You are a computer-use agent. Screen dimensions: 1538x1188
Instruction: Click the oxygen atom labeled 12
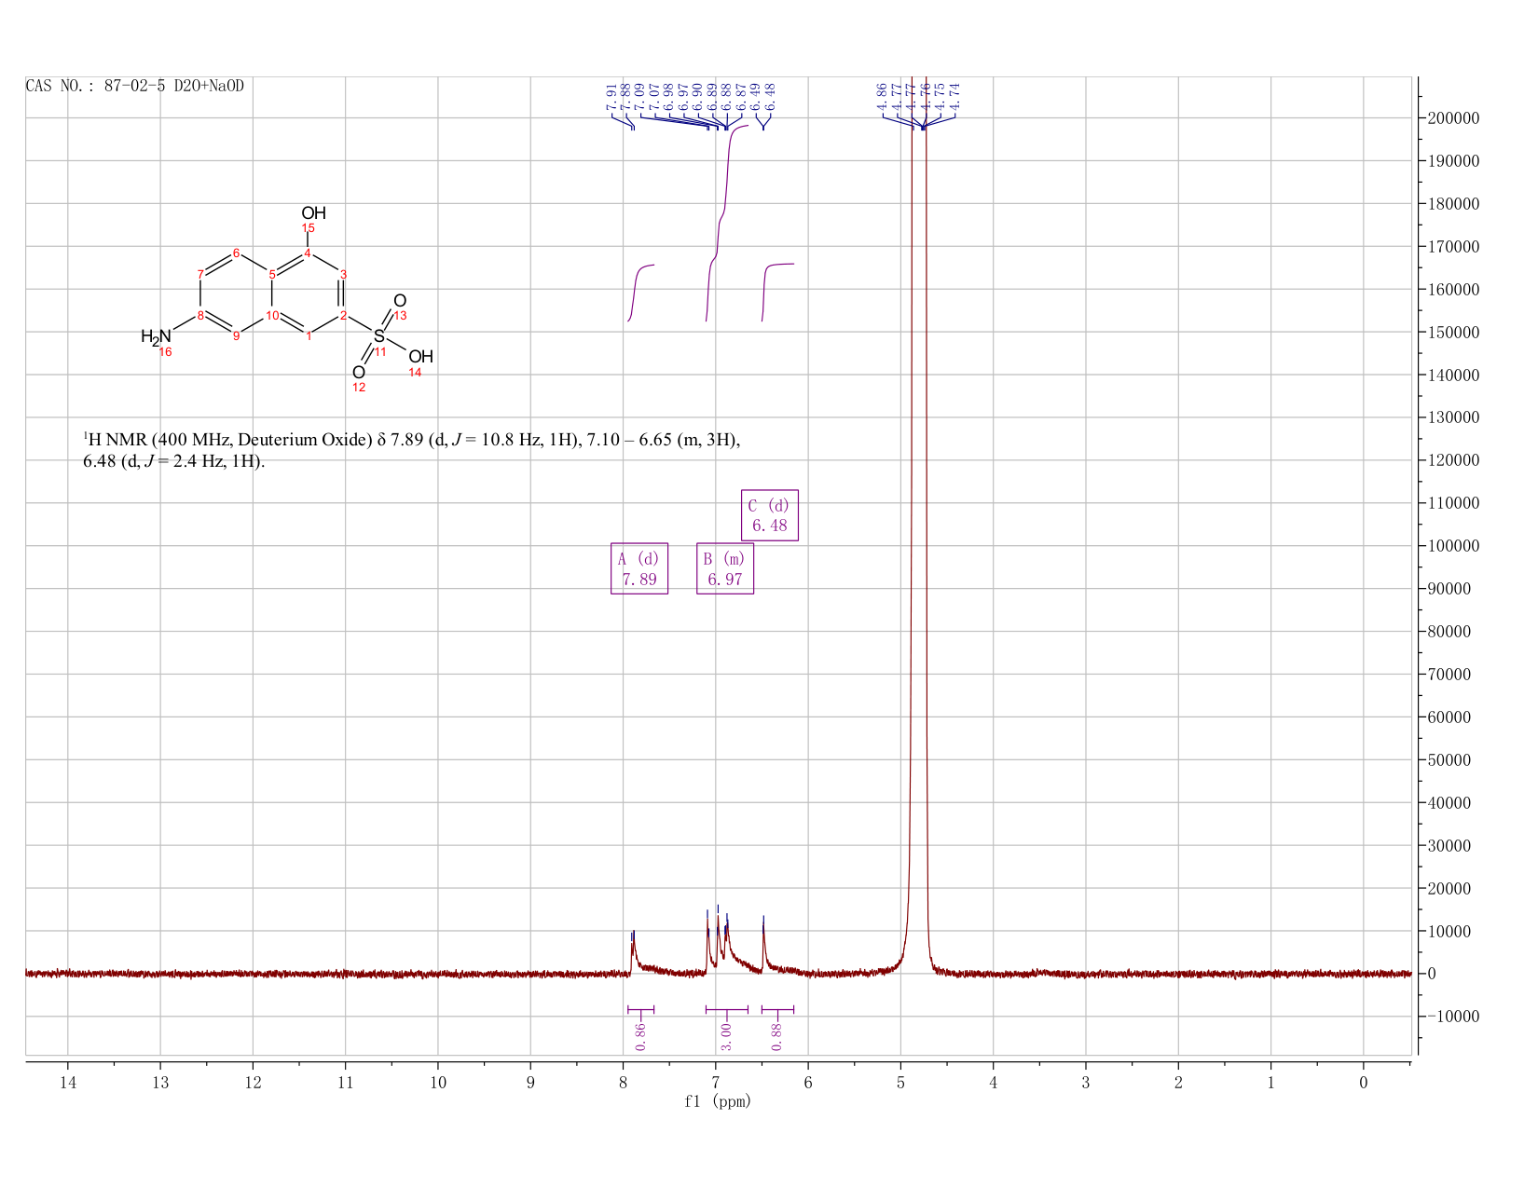coord(359,372)
